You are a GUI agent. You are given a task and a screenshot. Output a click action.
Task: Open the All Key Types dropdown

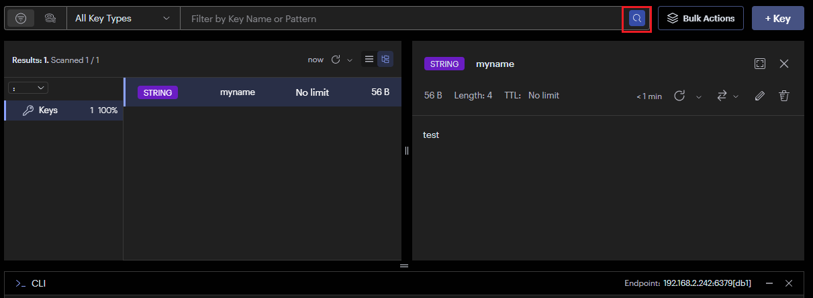click(123, 19)
